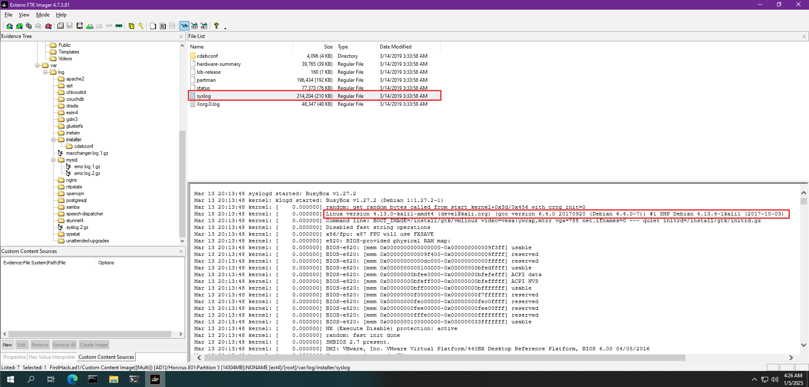809x387 pixels.
Task: Close the Custom Content Sources pane
Action: click(181, 252)
